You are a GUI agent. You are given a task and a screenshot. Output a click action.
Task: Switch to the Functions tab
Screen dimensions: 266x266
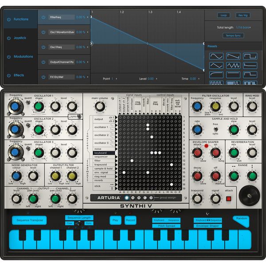21,19
